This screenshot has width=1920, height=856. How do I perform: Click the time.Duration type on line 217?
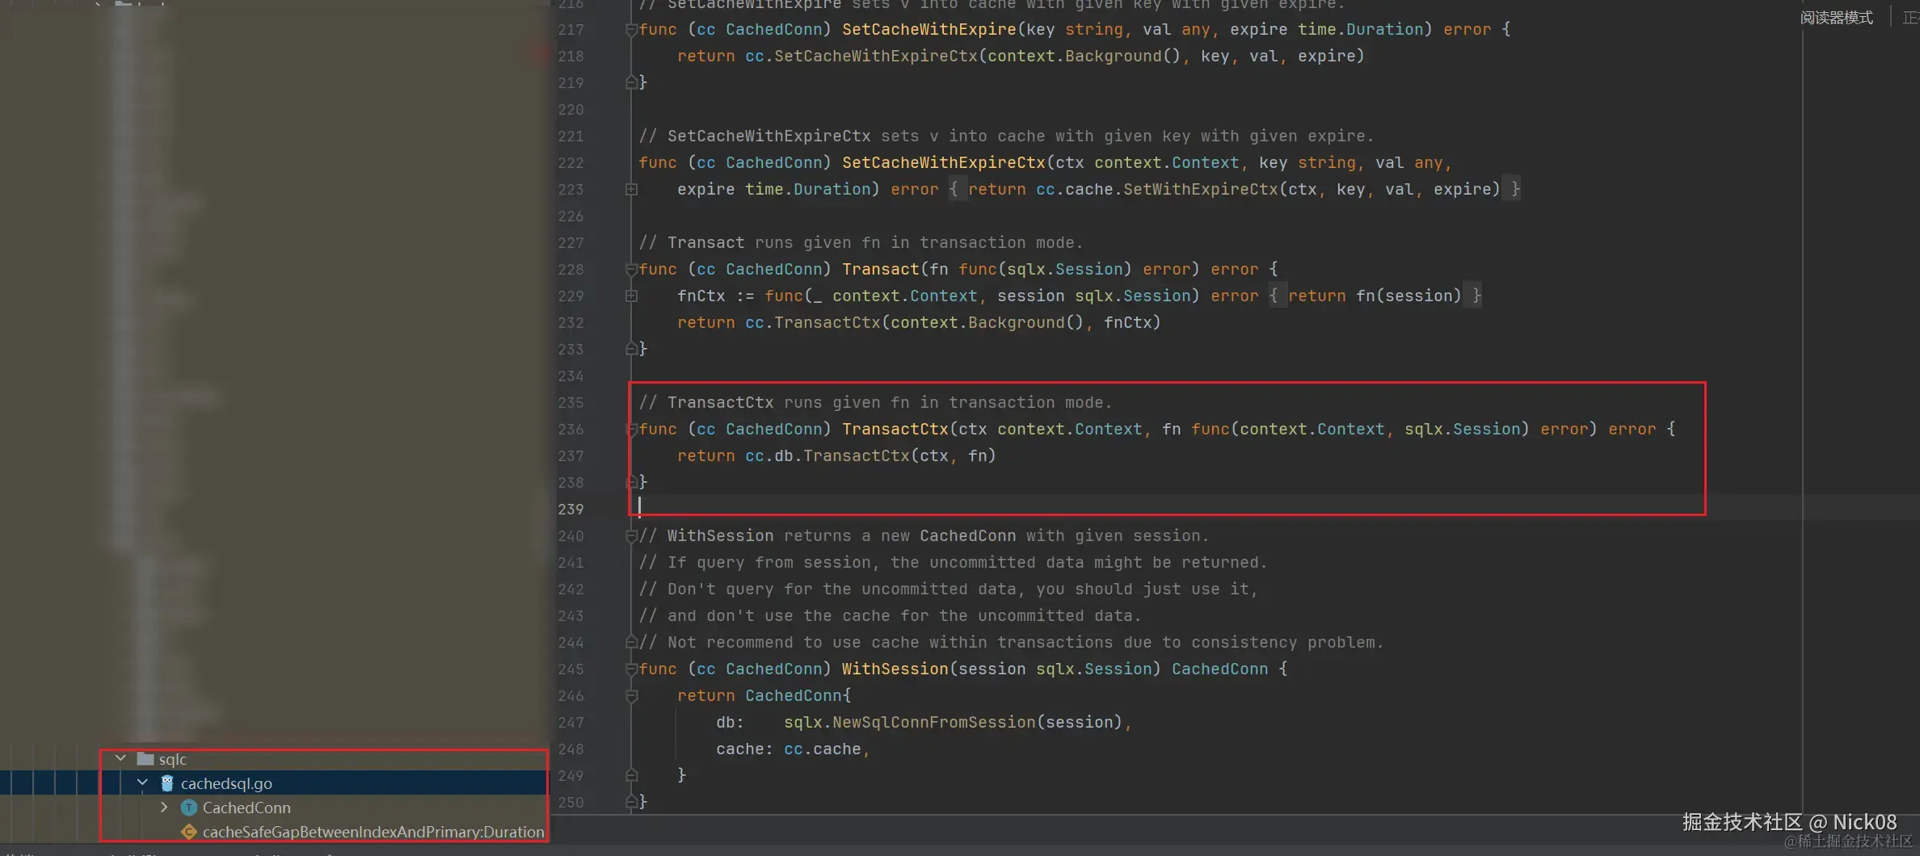click(1360, 29)
